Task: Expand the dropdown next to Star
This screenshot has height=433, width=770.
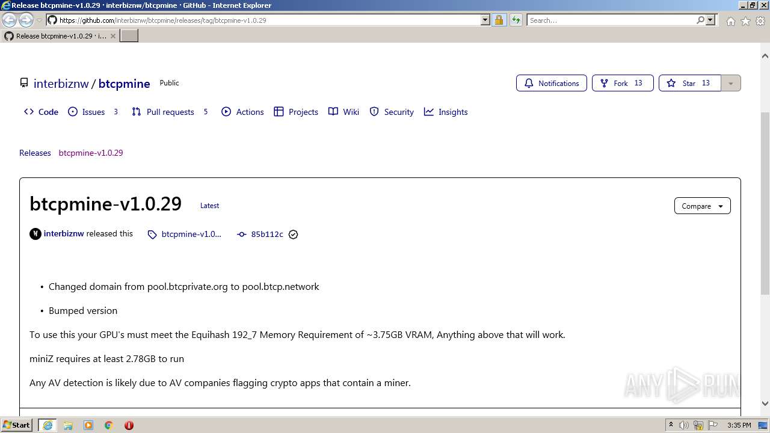Action: point(730,83)
